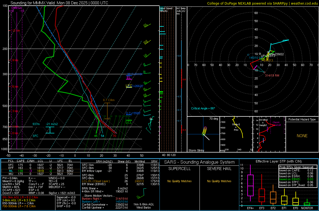Select the highlighted ML parcel row
Image resolution: width=319 pixels, height=211 pixels.
41,171
